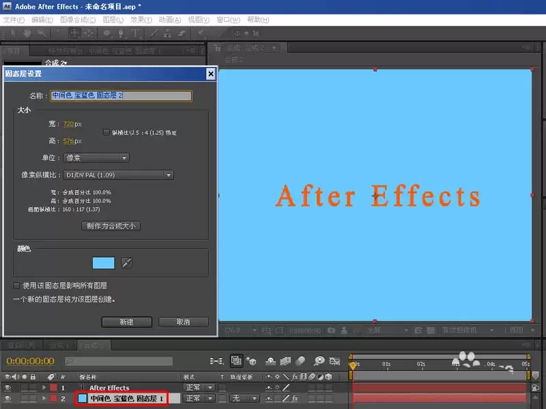Enable lock aspect ratio 5:4 checkbox
Viewport: 546px width, 409px height.
pos(106,132)
